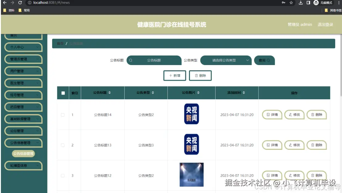The image size is (342, 193).
Task: Click the 修改 pencil icon for 公告标题13
Action: [x=290, y=145]
